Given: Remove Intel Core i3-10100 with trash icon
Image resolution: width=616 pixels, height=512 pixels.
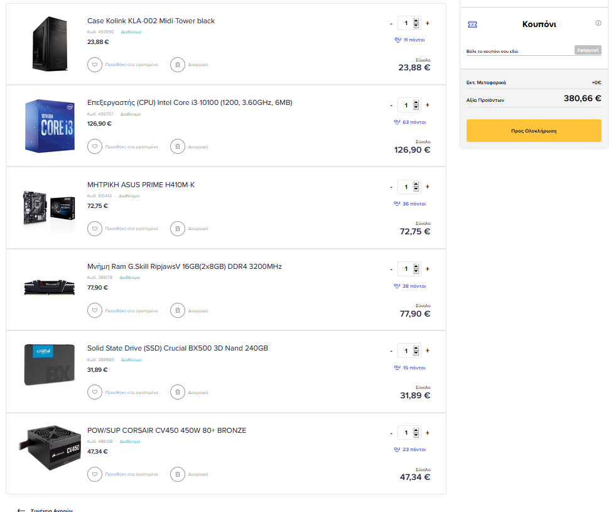Looking at the screenshot, I should point(178,146).
